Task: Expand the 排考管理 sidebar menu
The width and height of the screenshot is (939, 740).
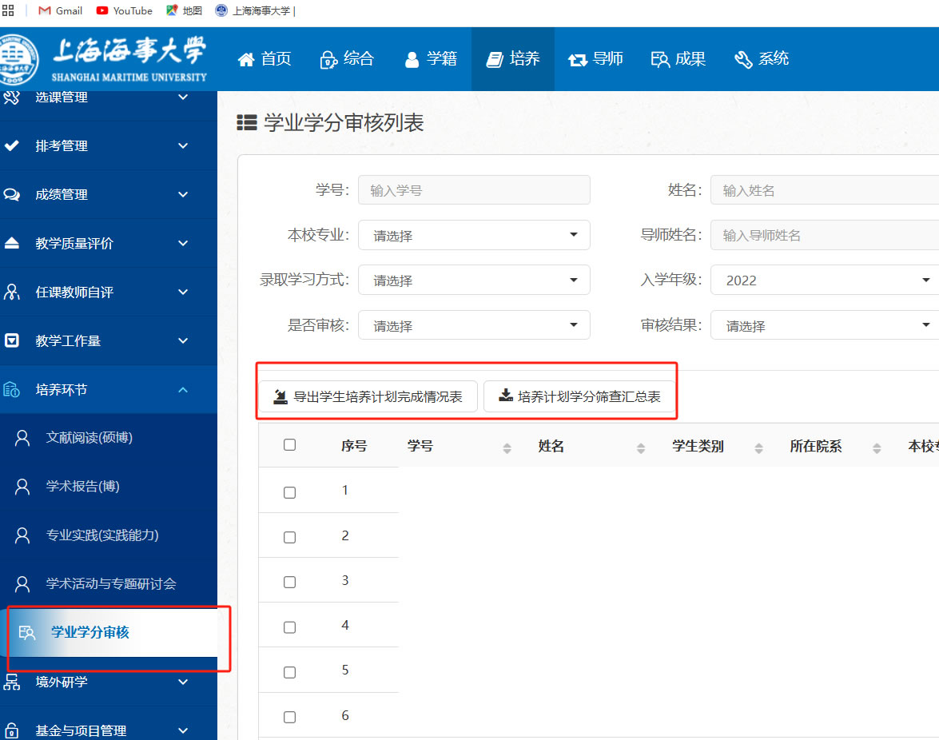Action: tap(109, 145)
